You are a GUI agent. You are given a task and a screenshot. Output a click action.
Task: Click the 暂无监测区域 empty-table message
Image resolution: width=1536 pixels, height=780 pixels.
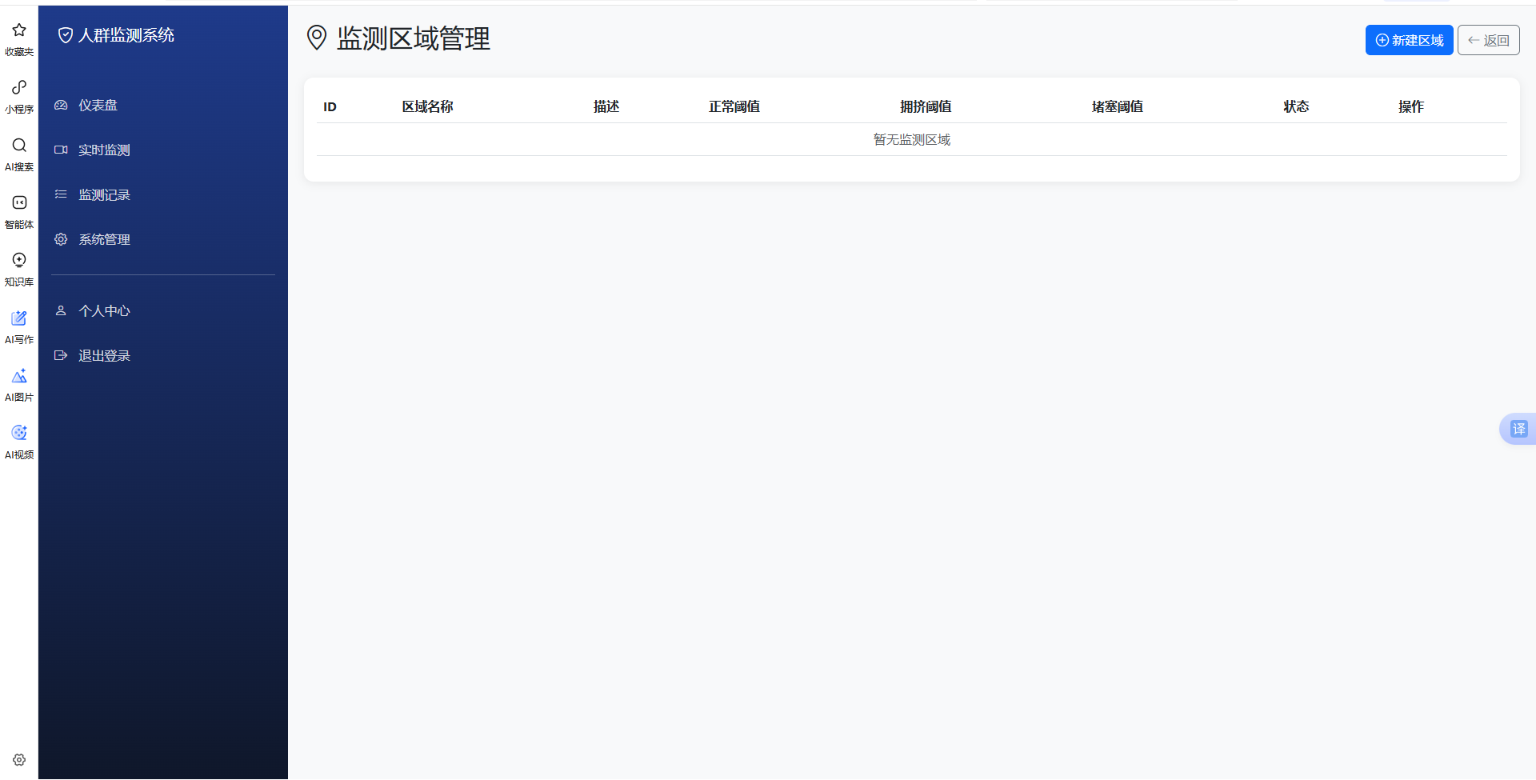tap(912, 139)
